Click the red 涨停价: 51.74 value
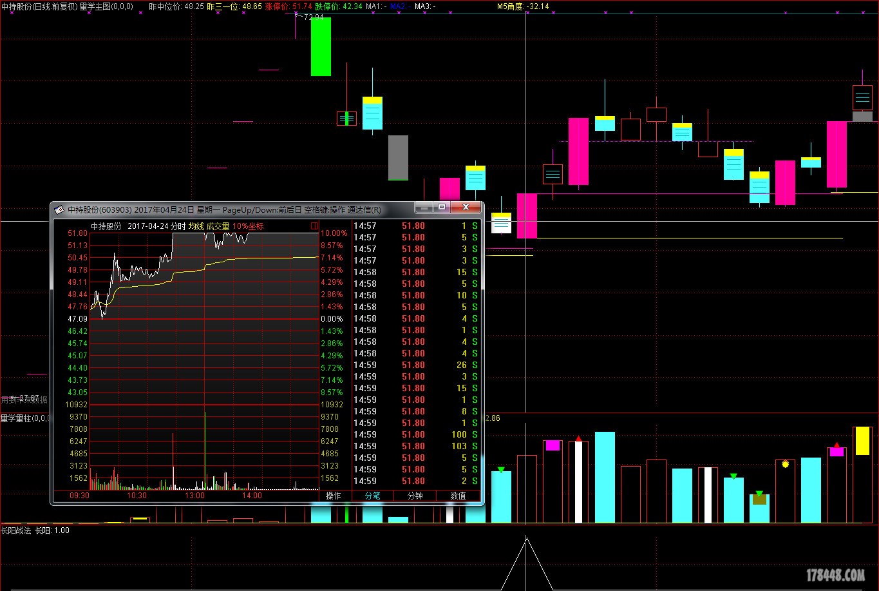 click(288, 6)
